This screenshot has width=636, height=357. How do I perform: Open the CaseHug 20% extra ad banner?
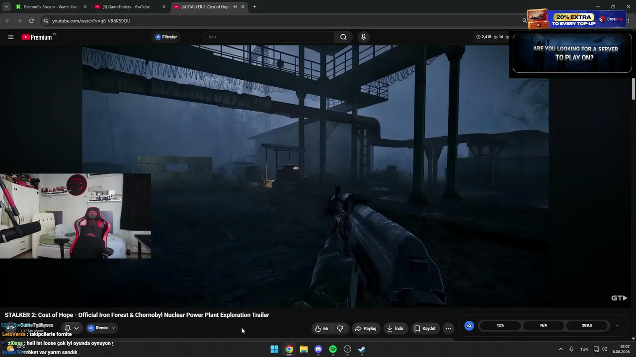pos(576,19)
